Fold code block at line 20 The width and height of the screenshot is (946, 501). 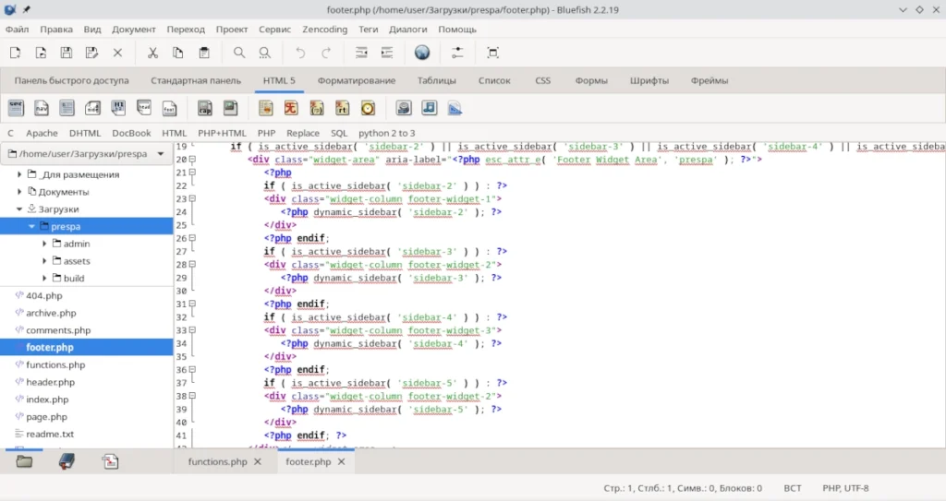pos(192,160)
